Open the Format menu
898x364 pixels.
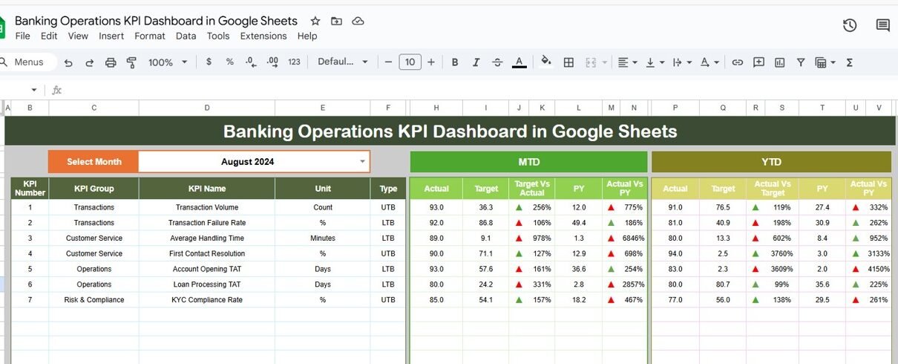[150, 36]
